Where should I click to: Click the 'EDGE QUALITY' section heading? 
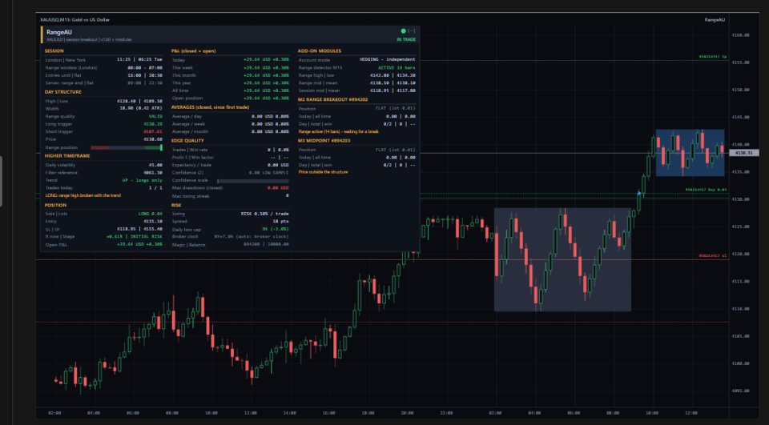(187, 141)
